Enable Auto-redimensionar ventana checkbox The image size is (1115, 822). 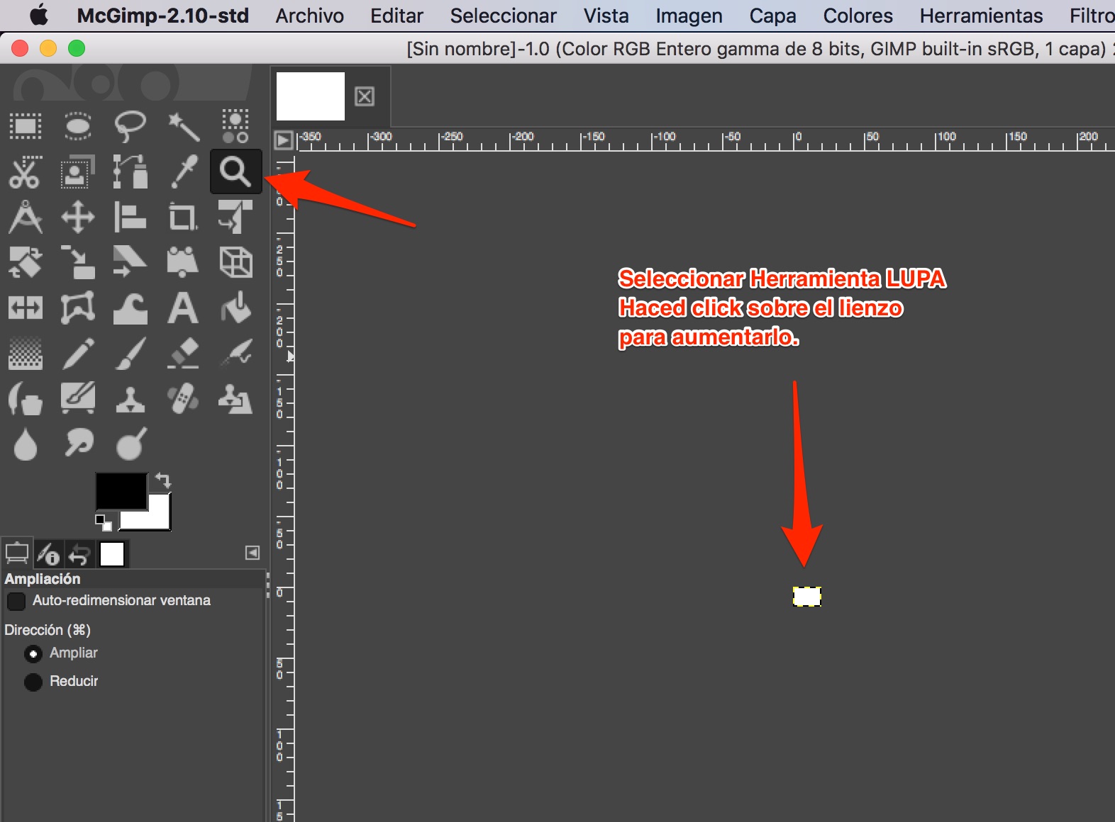tap(16, 602)
